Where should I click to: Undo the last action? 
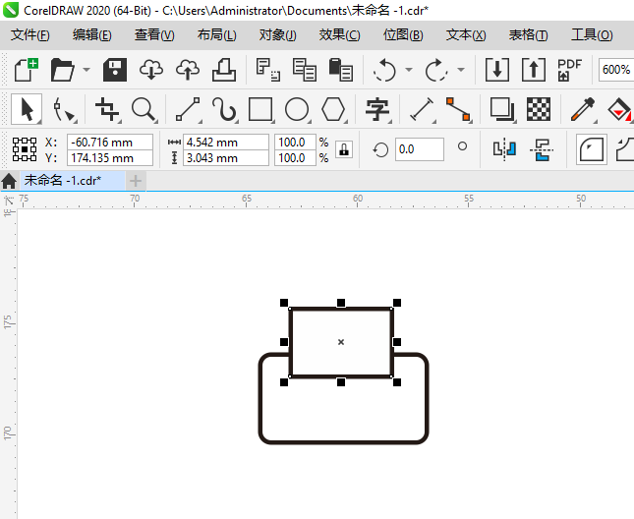tap(384, 70)
